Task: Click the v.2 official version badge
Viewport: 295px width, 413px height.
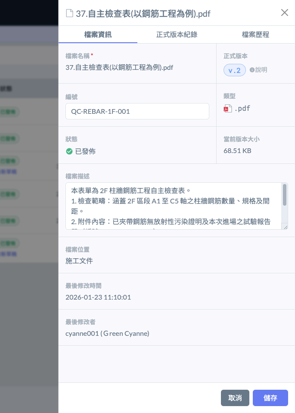Action: 234,70
